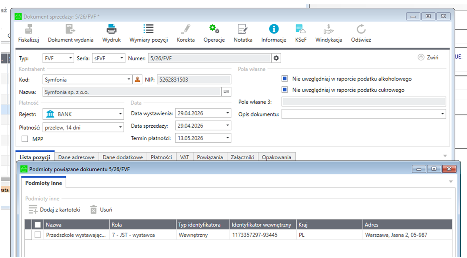Uncheck sugar tax report exclusion checkbox
This screenshot has height=258, width=467.
[284, 90]
